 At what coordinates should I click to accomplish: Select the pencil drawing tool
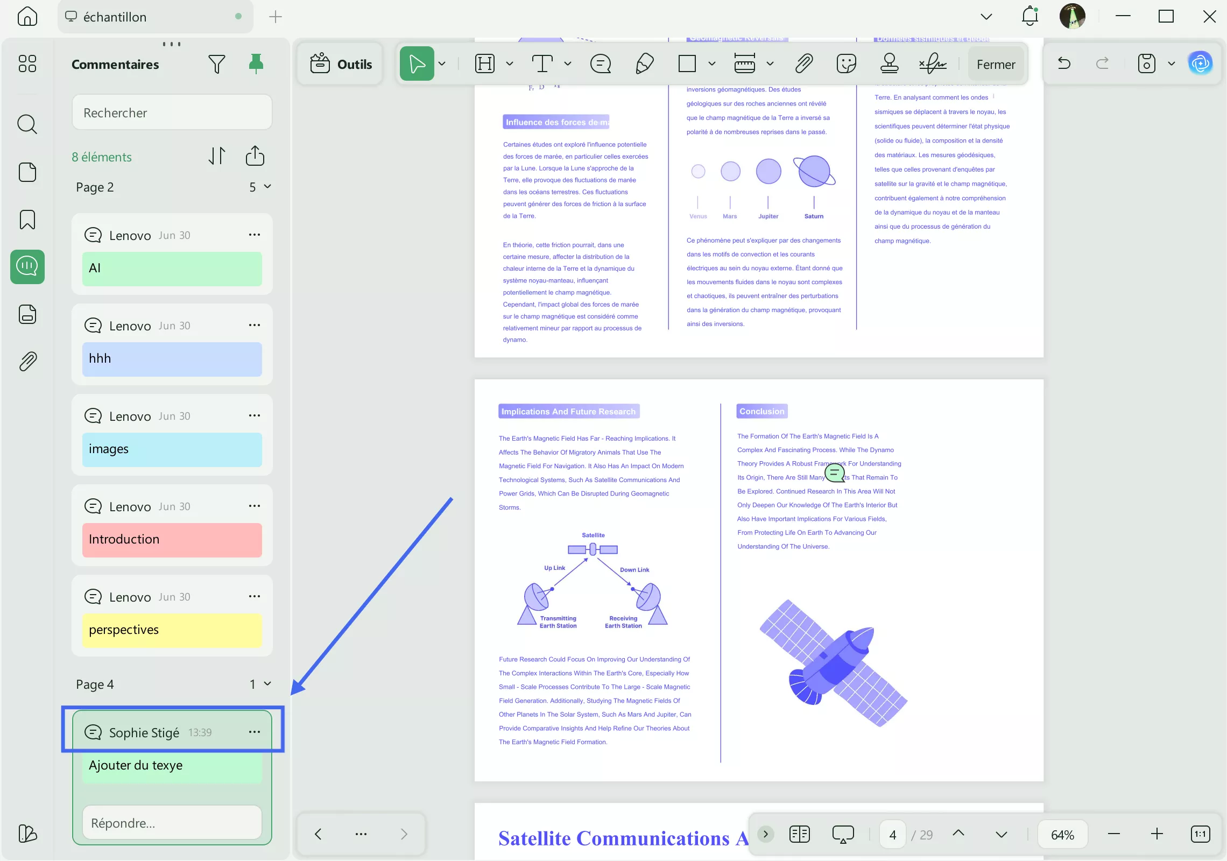(x=644, y=64)
